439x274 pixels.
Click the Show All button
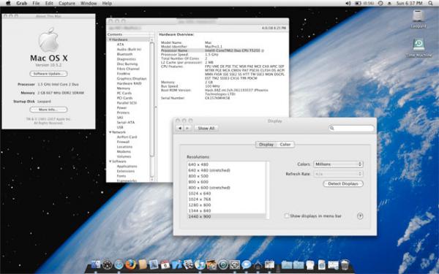(206, 128)
